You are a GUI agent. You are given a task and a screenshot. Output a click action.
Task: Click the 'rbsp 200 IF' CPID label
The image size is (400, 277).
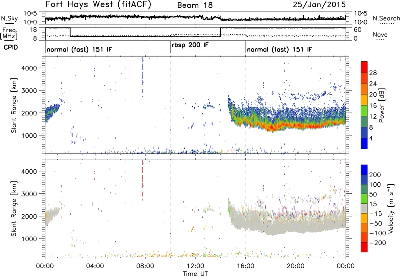[190, 45]
